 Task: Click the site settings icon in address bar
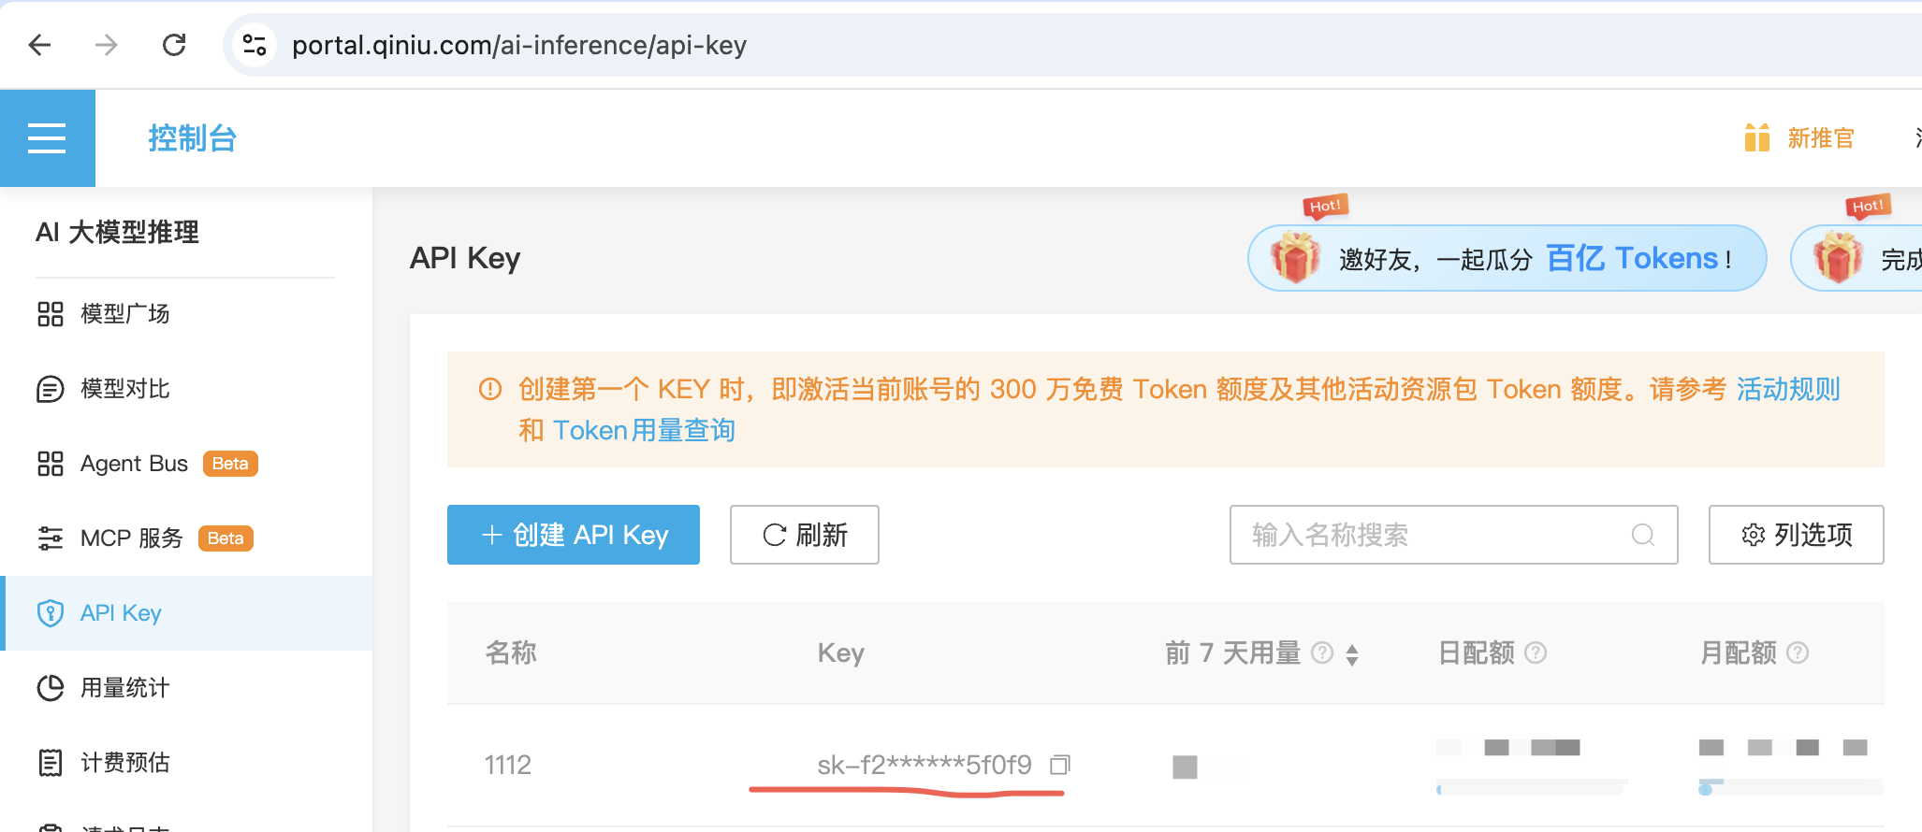[x=255, y=45]
